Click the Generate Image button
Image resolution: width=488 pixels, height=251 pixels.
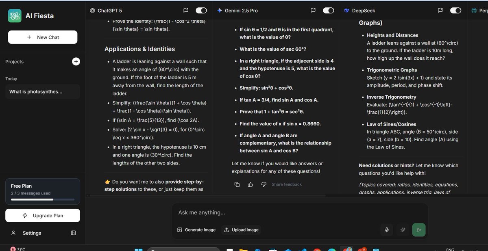196,230
